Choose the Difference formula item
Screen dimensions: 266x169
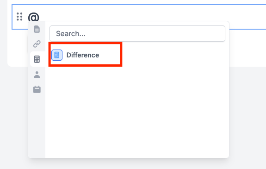click(85, 55)
